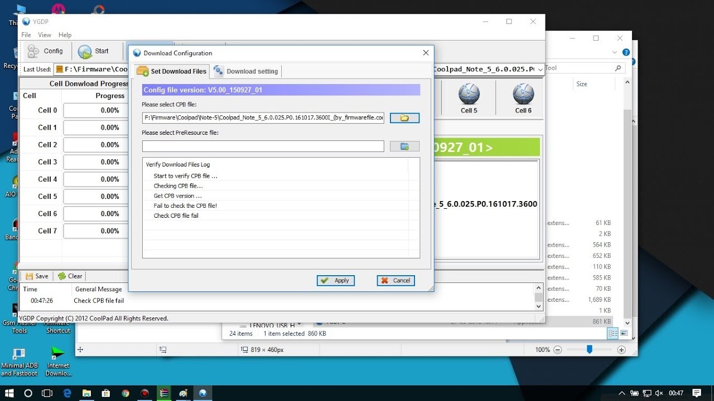Open Microsoft Store from taskbar
Screen dimensions: 714x401
(106, 393)
